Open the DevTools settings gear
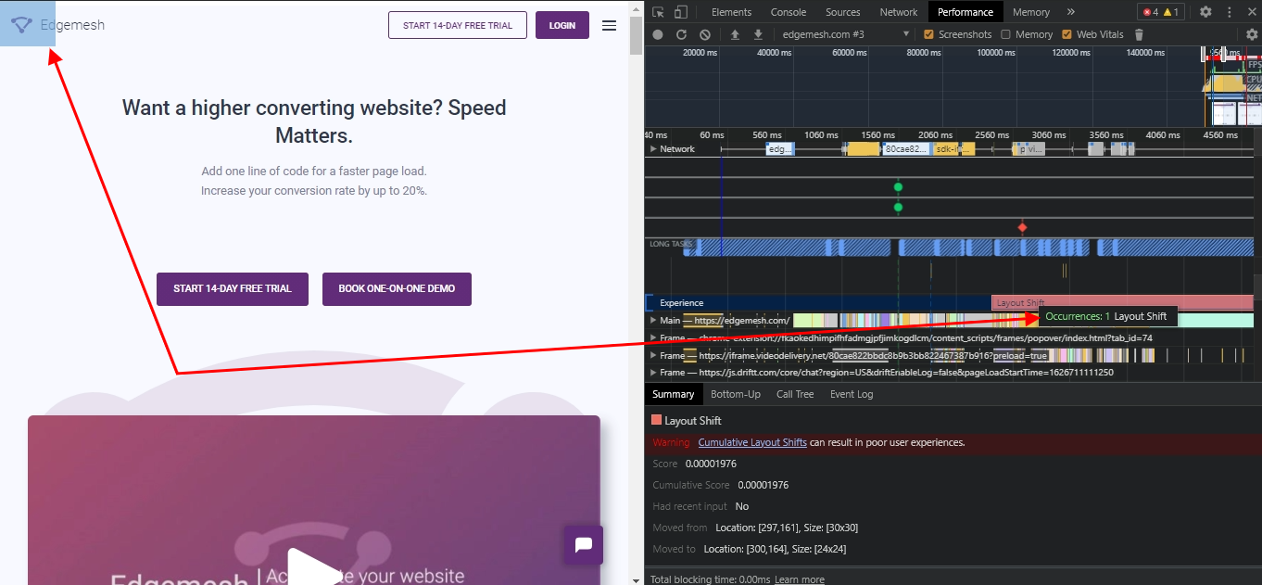1262x585 pixels. (x=1205, y=12)
